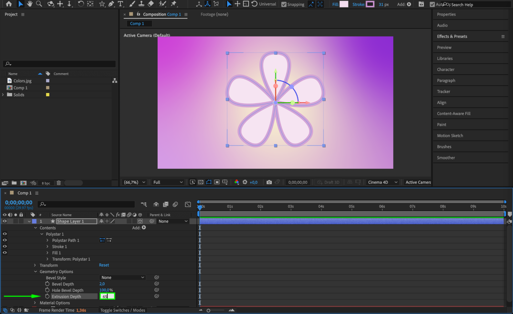
Task: Open the Bevel Style None dropdown
Action: pyautogui.click(x=122, y=277)
